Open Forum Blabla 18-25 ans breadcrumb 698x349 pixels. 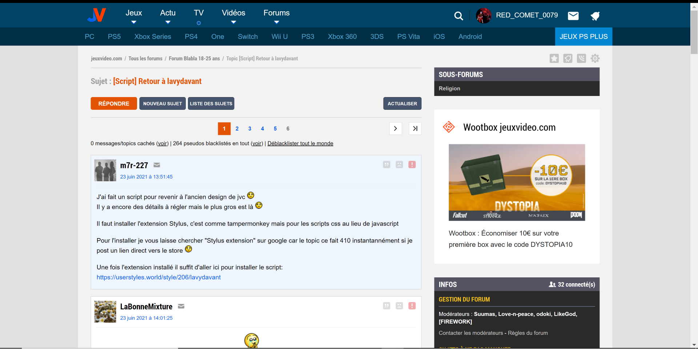pyautogui.click(x=194, y=59)
